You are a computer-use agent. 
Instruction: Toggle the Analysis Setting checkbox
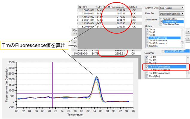[x=161, y=19]
